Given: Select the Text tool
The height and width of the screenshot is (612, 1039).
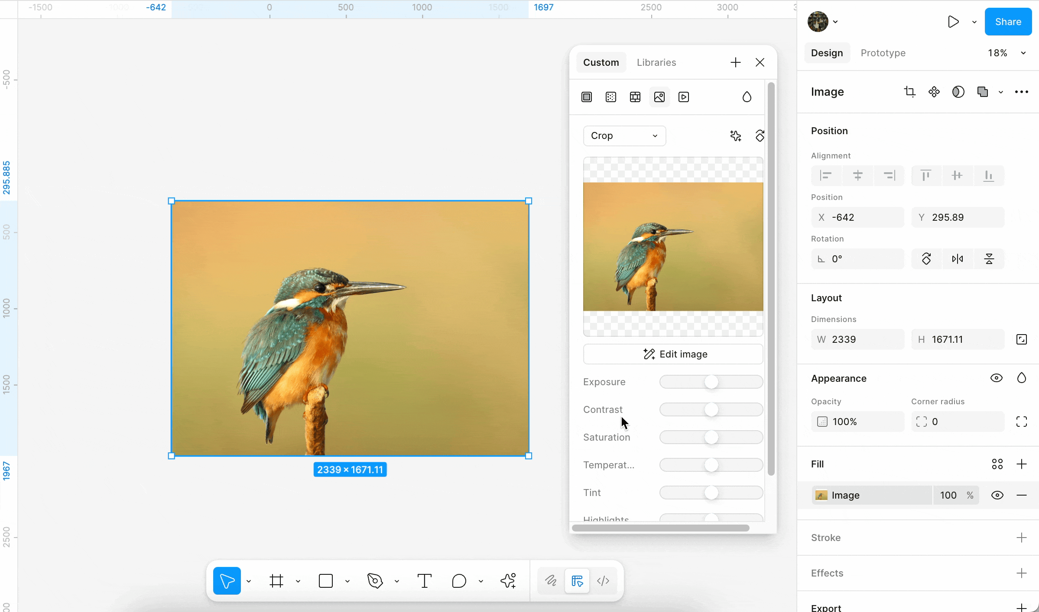Looking at the screenshot, I should point(425,581).
